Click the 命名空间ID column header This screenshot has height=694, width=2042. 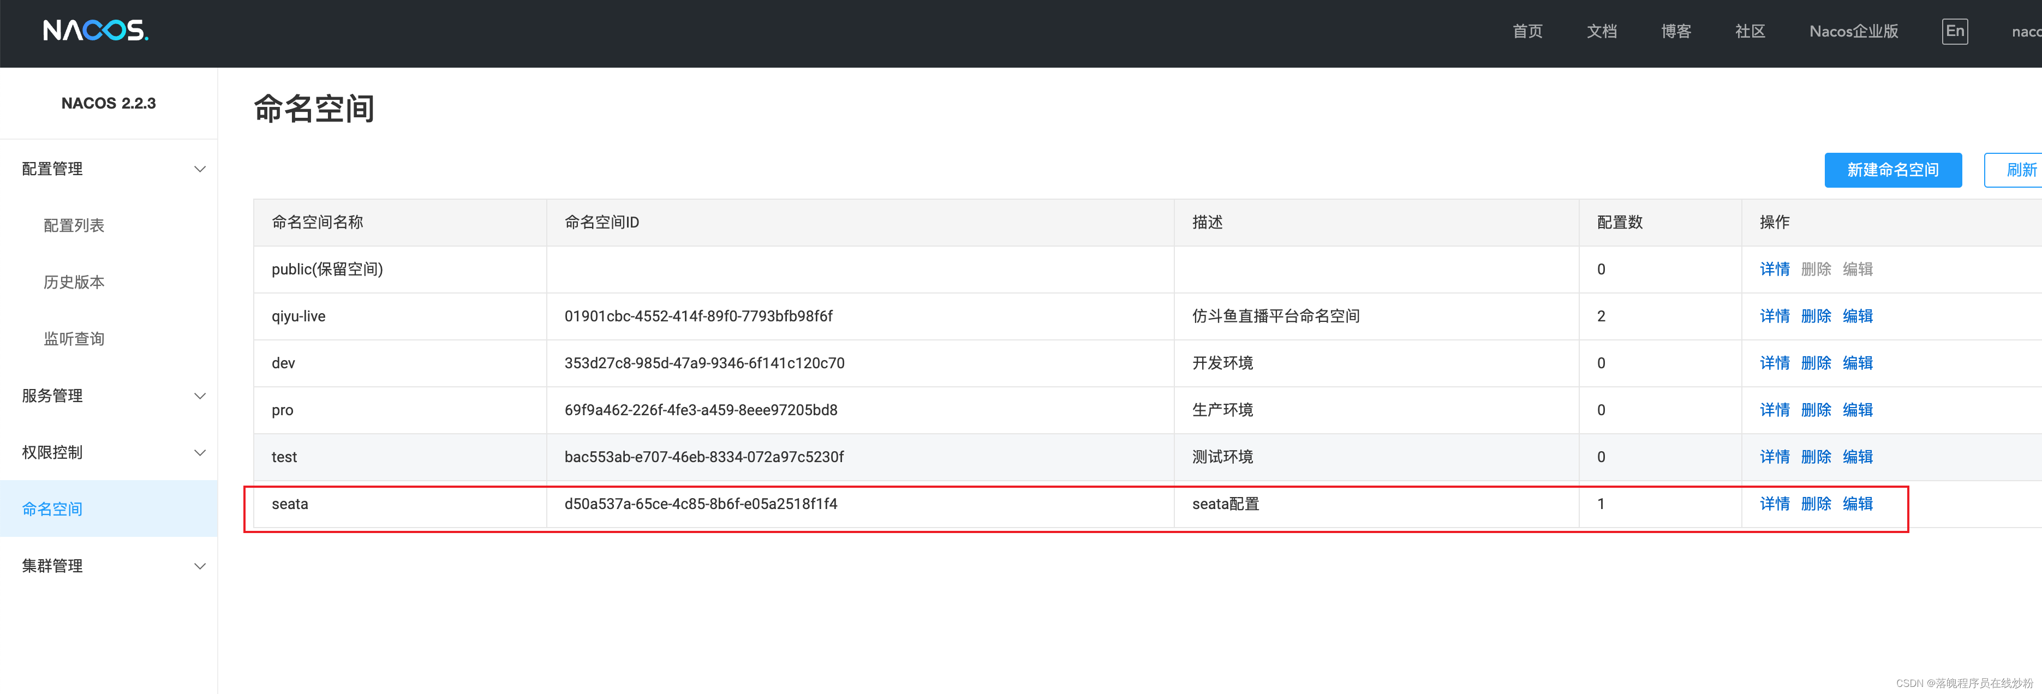pos(860,223)
